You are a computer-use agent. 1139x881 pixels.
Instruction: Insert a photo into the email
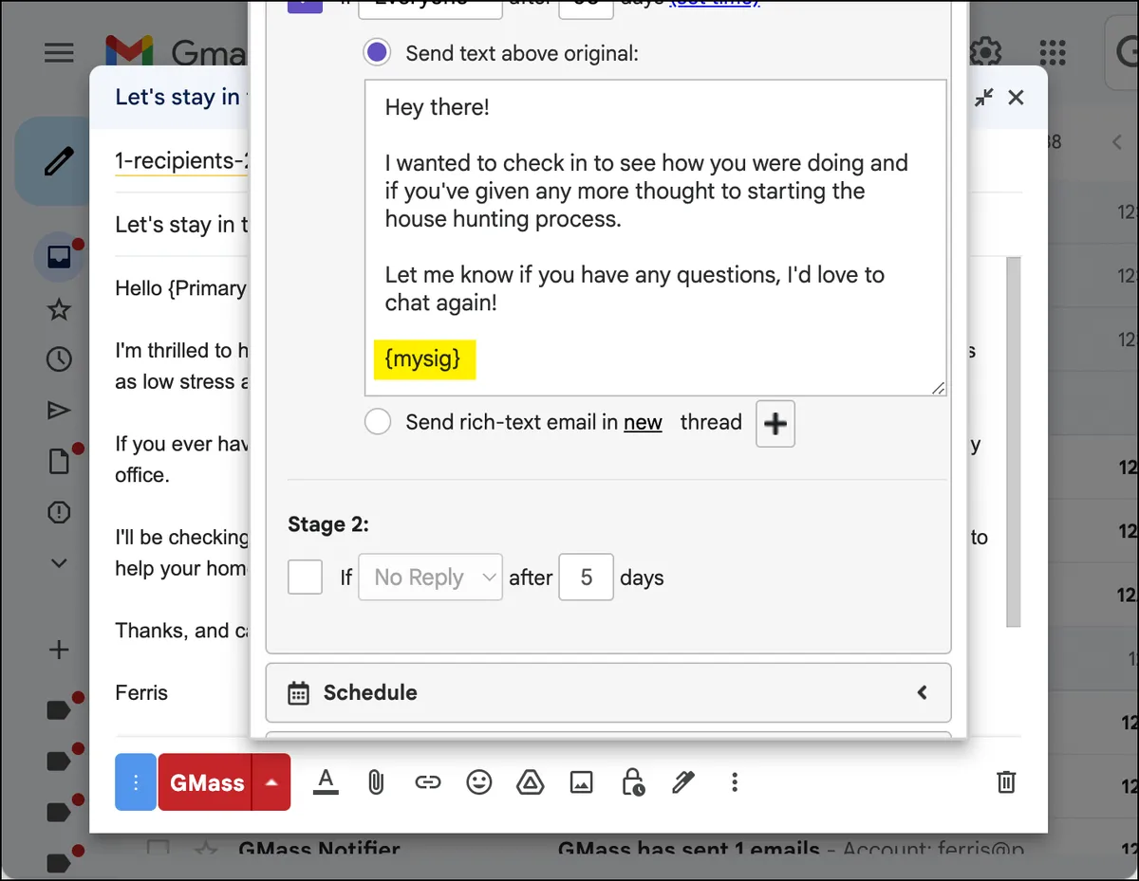click(581, 782)
